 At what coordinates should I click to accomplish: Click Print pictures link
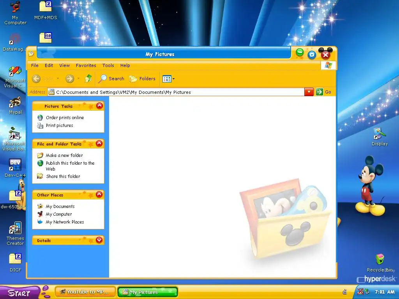pos(59,125)
